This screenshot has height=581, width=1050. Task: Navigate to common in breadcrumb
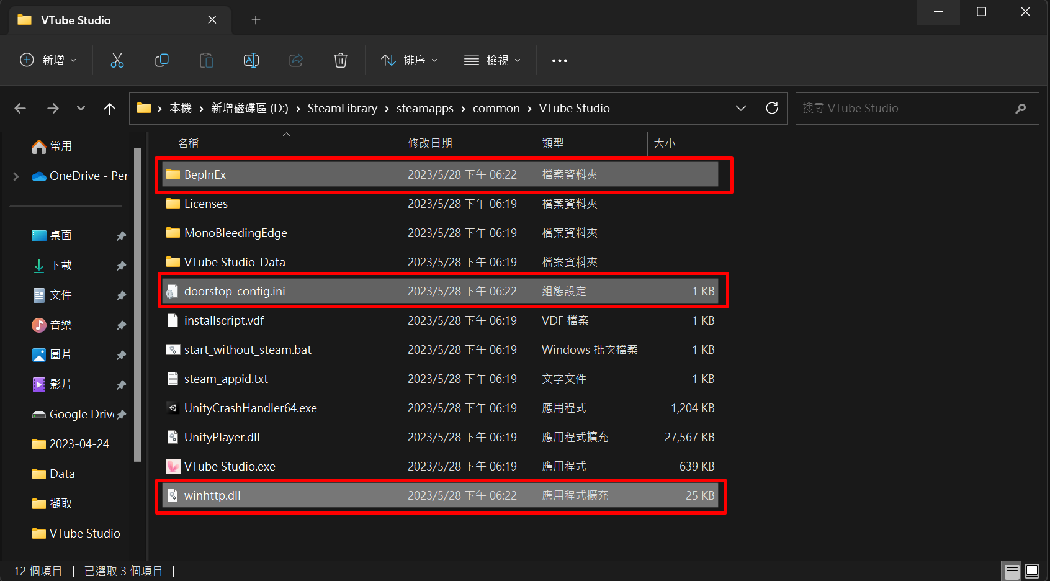(496, 108)
